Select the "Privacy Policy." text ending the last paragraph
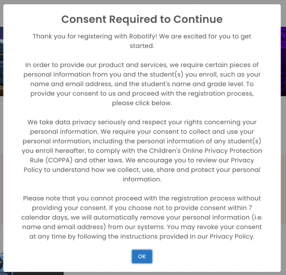The width and height of the screenshot is (286, 275). [232, 237]
